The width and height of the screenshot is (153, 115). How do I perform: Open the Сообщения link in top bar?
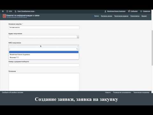(134, 11)
